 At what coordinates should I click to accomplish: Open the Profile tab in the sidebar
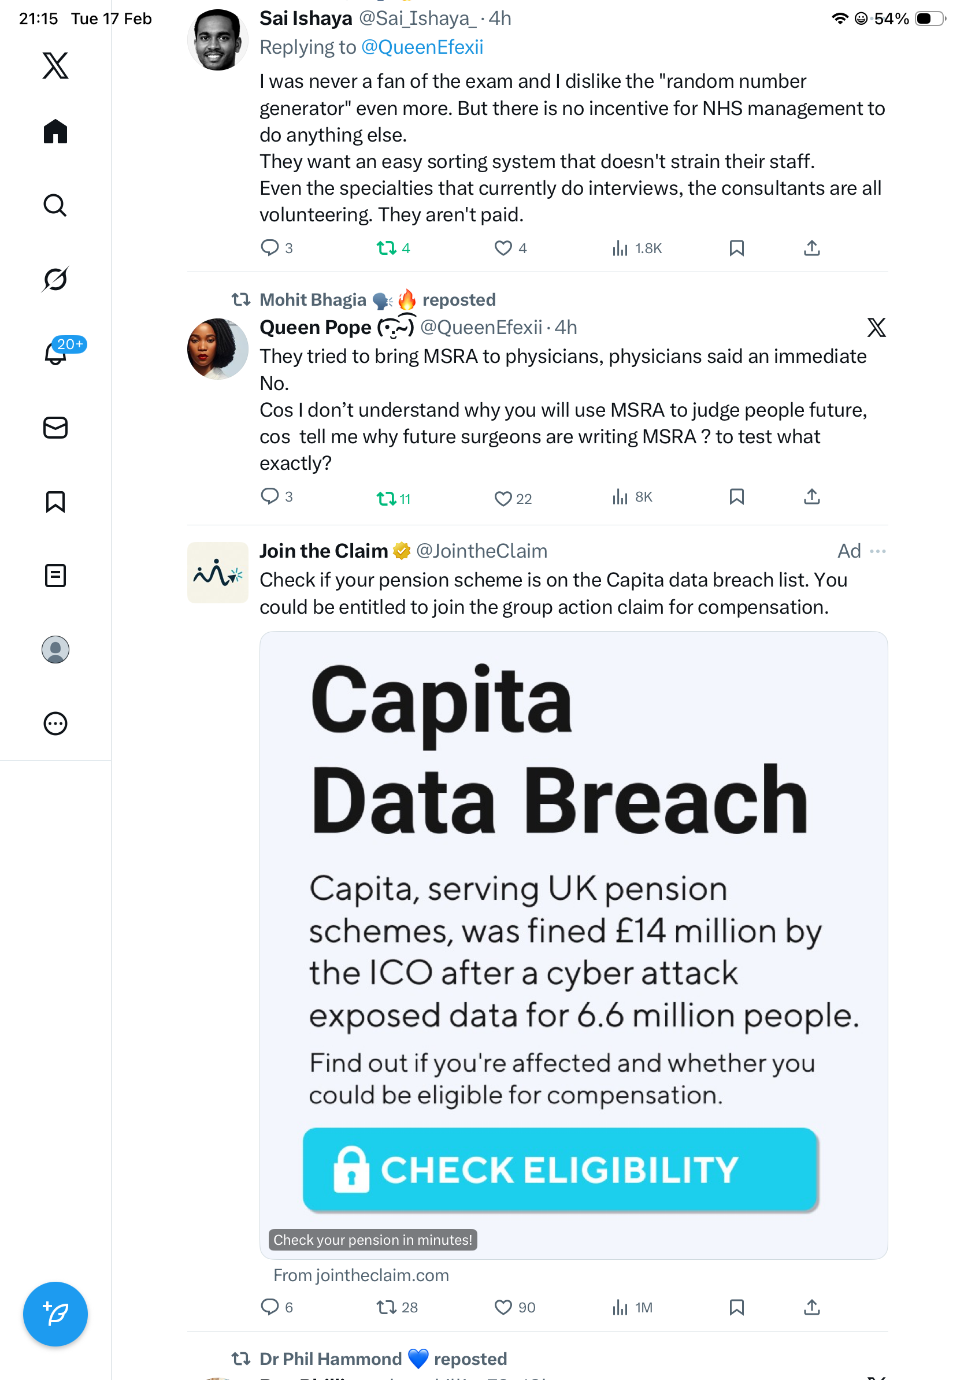click(55, 650)
